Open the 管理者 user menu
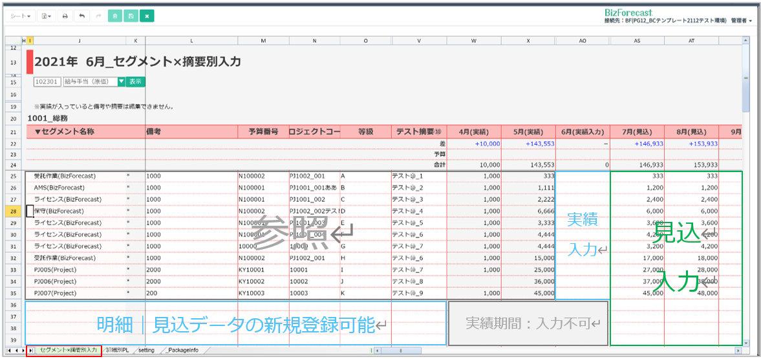This screenshot has height=359, width=761. pos(741,21)
